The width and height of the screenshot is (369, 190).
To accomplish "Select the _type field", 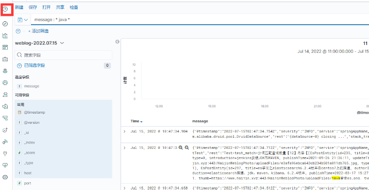I will pos(29,163).
